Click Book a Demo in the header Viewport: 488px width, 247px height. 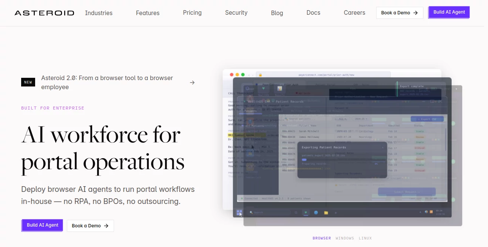tap(400, 12)
